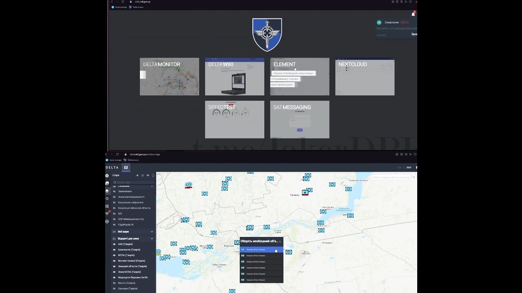Open the ELEMENT tile
Viewport: 522px width, 293px height.
pos(300,77)
